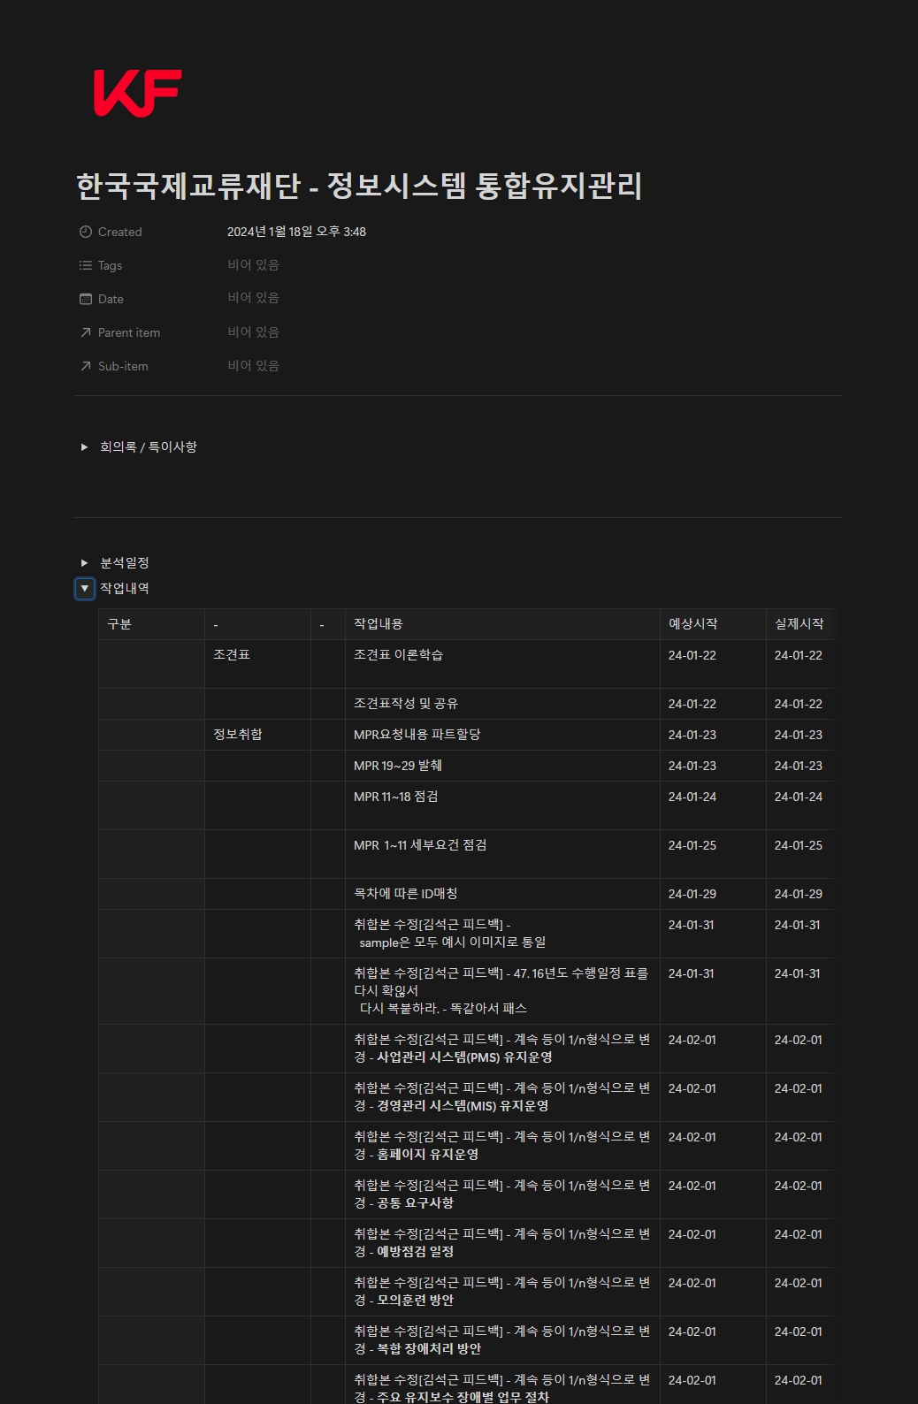Click the 조견표 이론학습 cell
Screen dimensions: 918x1404
502,664
